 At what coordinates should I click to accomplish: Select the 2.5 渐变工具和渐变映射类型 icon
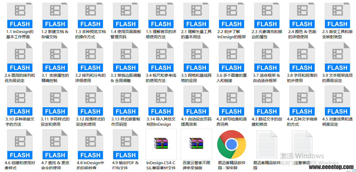pyautogui.click(x=337, y=15)
